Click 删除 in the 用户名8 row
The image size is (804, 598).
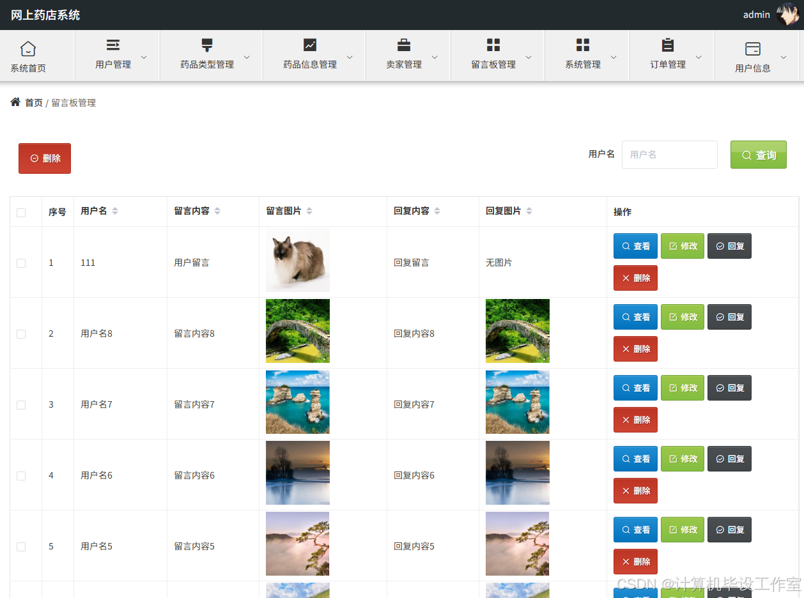(x=635, y=349)
